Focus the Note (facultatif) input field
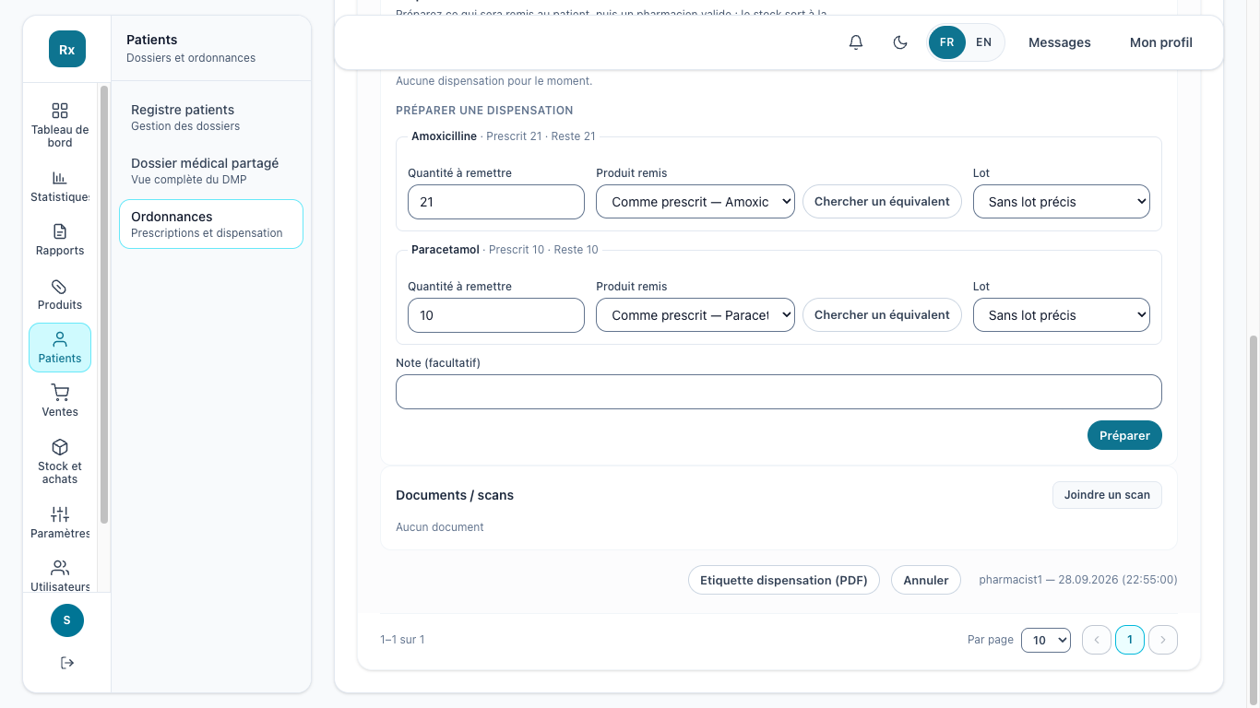This screenshot has height=708, width=1260. 779,392
